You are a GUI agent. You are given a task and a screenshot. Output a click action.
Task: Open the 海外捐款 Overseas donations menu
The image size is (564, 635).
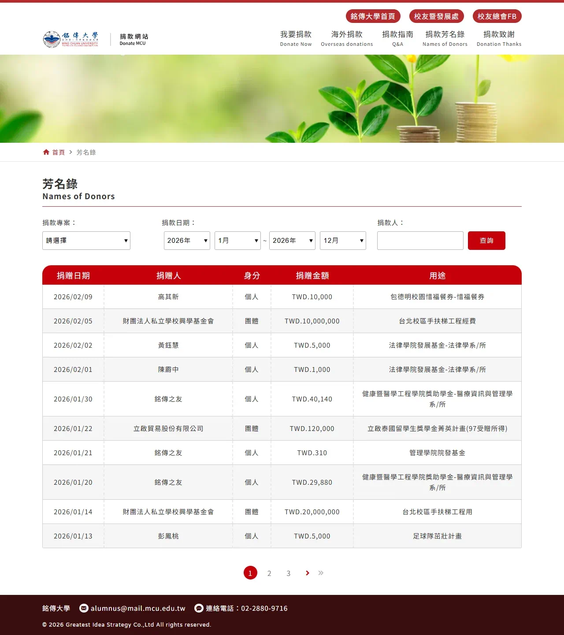tap(347, 38)
